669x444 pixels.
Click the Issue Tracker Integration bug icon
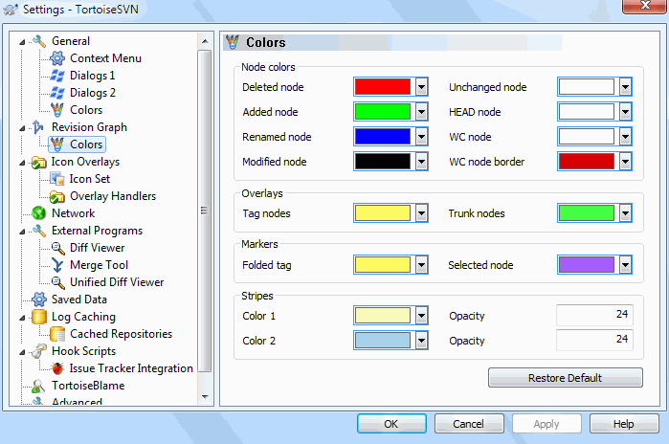(x=57, y=368)
